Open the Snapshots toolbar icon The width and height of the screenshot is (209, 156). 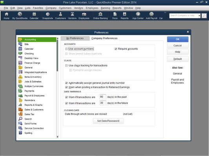pos(47,16)
